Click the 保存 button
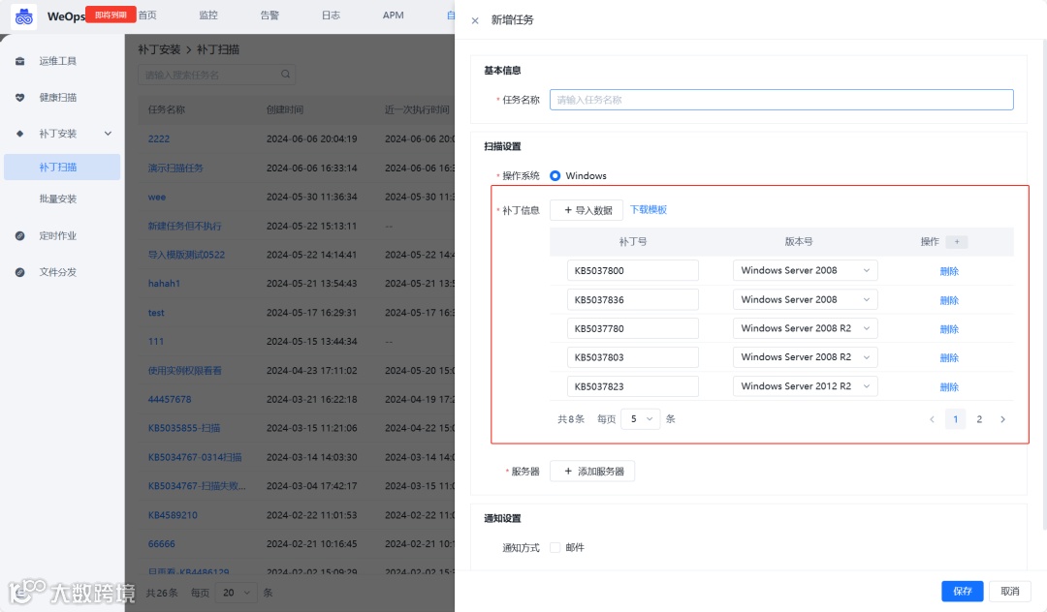Viewport: 1047px width, 612px height. point(963,592)
